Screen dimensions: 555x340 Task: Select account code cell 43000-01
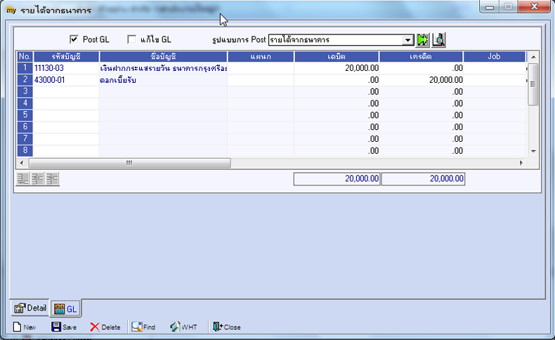(66, 80)
